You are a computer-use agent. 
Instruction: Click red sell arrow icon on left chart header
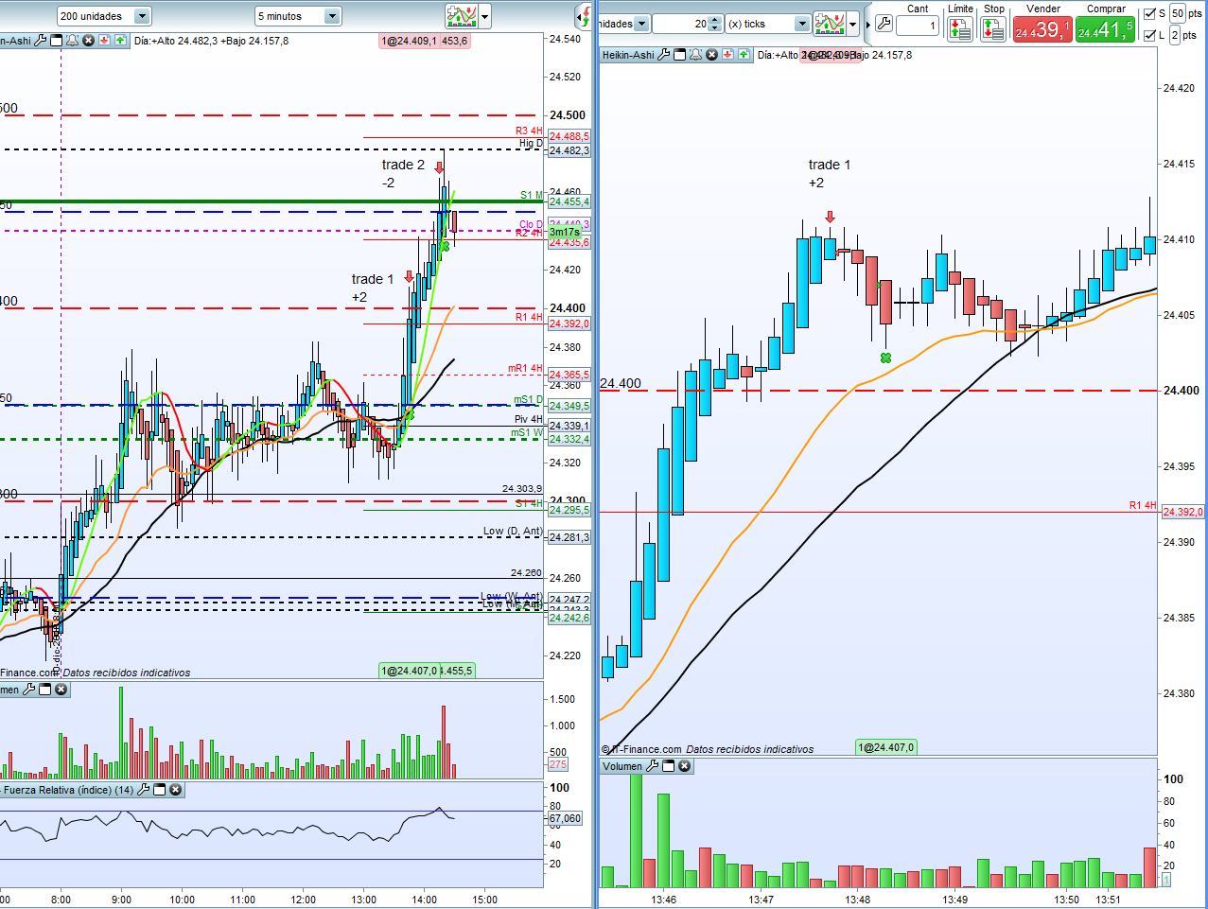click(x=104, y=41)
